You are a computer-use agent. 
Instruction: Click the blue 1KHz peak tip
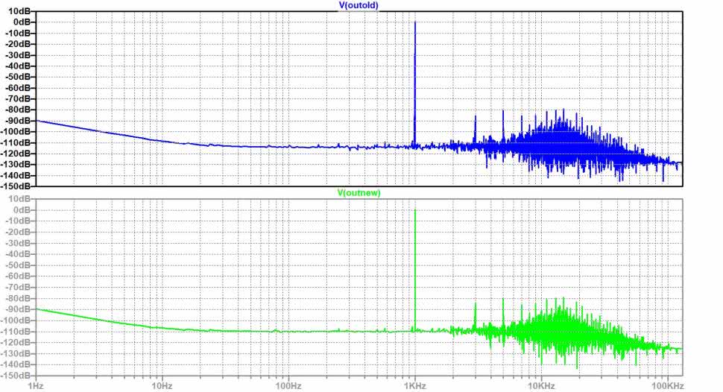[x=415, y=22]
